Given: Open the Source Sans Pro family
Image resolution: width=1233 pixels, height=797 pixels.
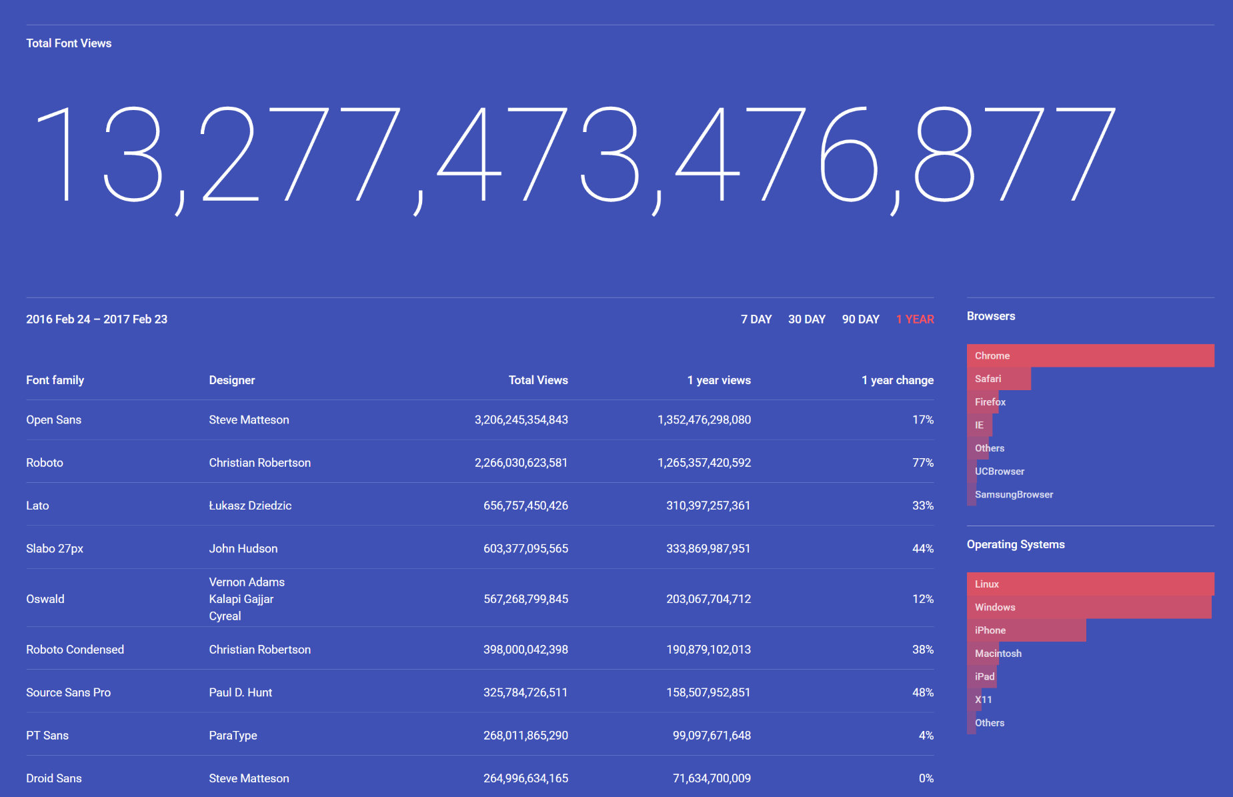Looking at the screenshot, I should click(69, 692).
